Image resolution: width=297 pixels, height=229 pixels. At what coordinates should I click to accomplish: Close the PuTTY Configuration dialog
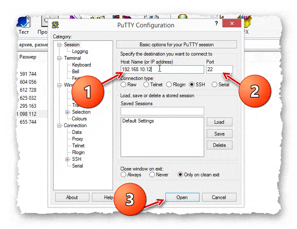point(232,23)
